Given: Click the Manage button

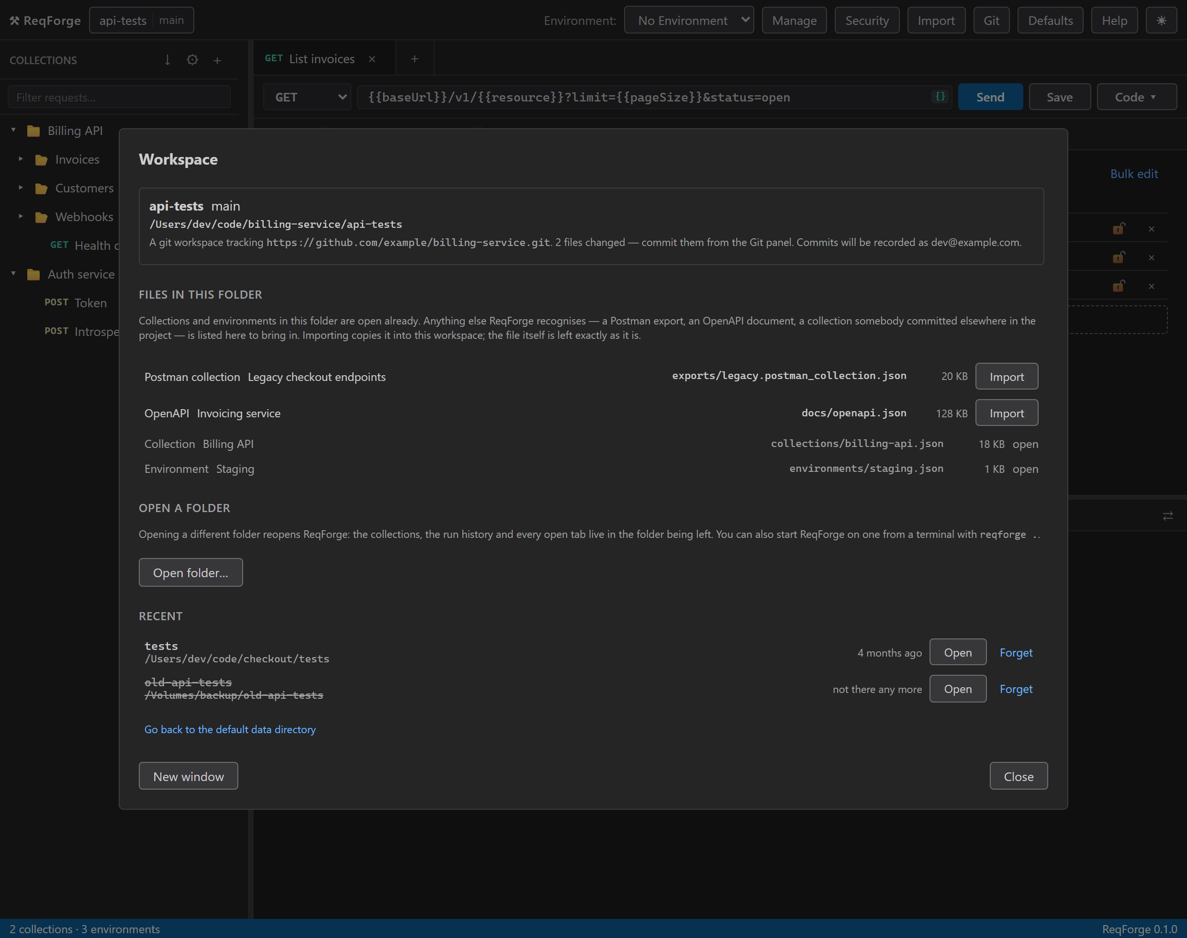Looking at the screenshot, I should tap(794, 20).
